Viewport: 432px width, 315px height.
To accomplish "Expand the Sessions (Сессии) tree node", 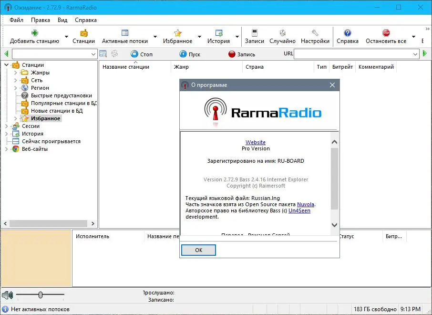I will tap(7, 126).
